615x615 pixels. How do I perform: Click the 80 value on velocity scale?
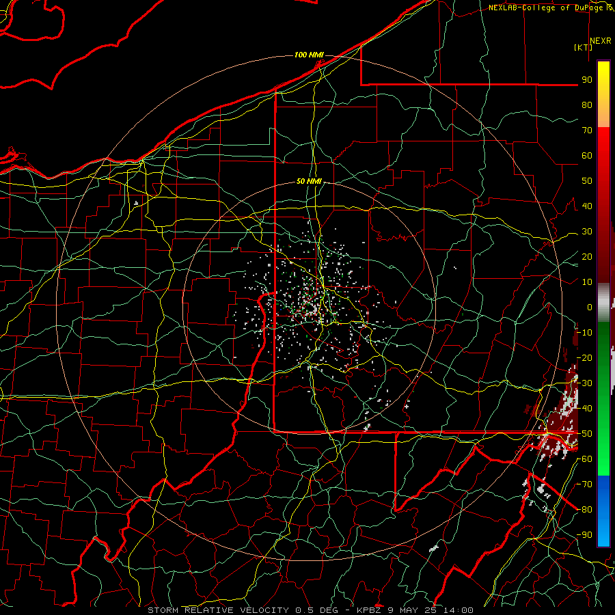pyautogui.click(x=587, y=105)
